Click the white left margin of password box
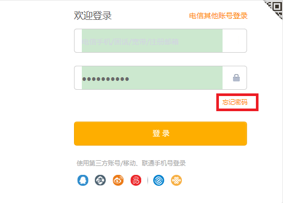Image resolution: width=283 pixels, height=203 pixels. coord(78,78)
